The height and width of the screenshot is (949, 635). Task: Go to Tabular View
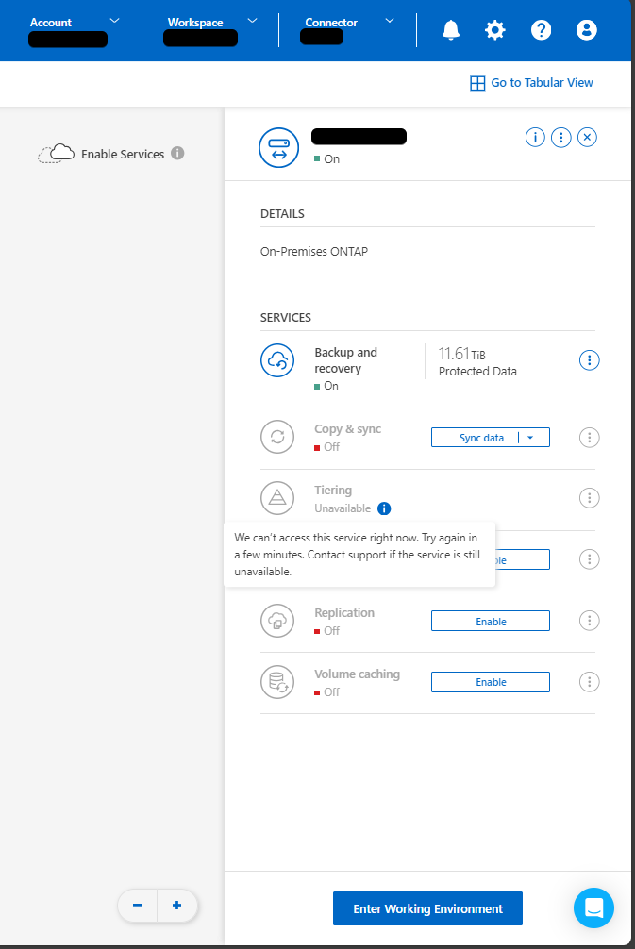click(531, 82)
